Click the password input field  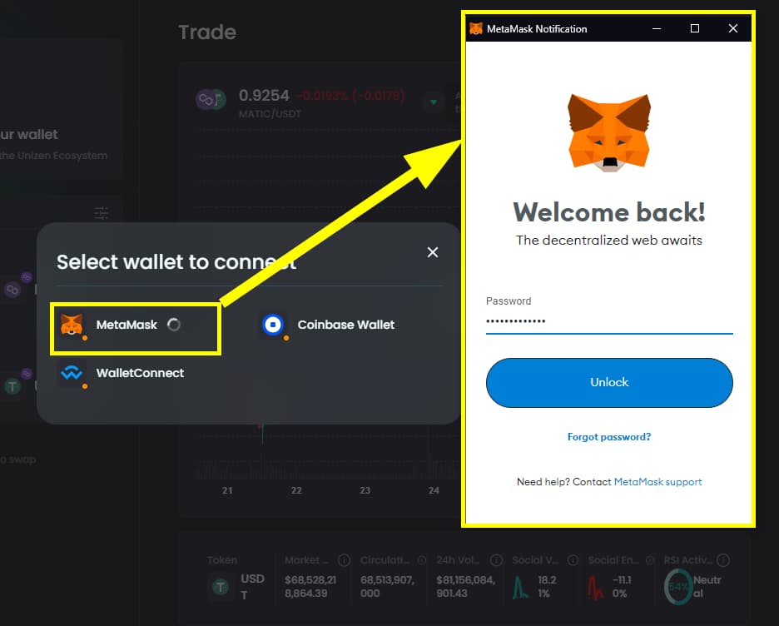tap(609, 320)
